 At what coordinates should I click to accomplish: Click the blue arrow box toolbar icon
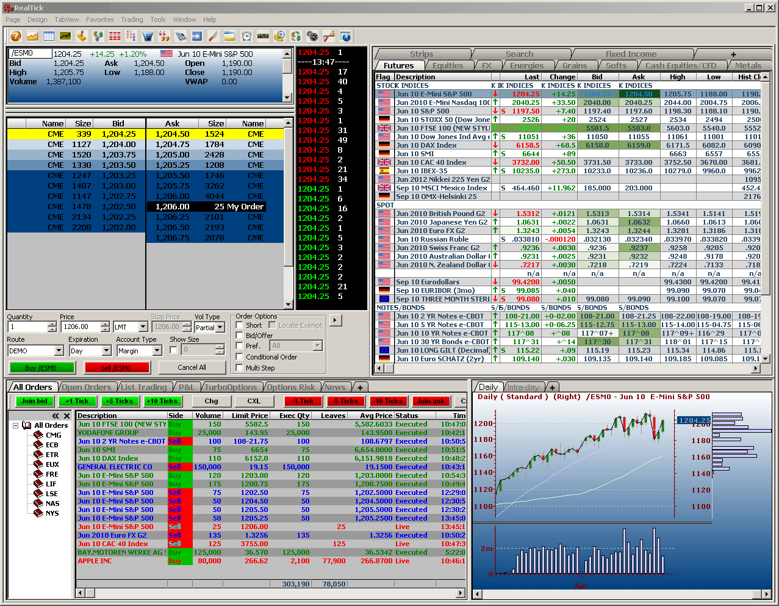(197, 37)
